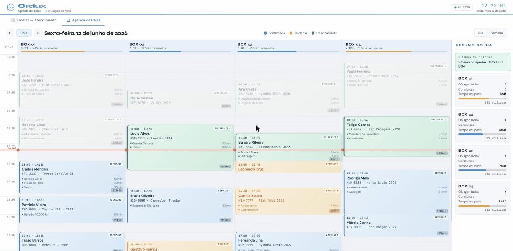Open Márcia Cunha's Ford Ranger appointment
The height and width of the screenshot is (251, 513).
click(x=396, y=225)
